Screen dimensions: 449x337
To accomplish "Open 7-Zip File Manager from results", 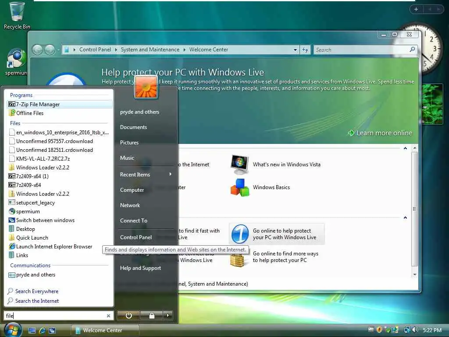I will point(59,104).
